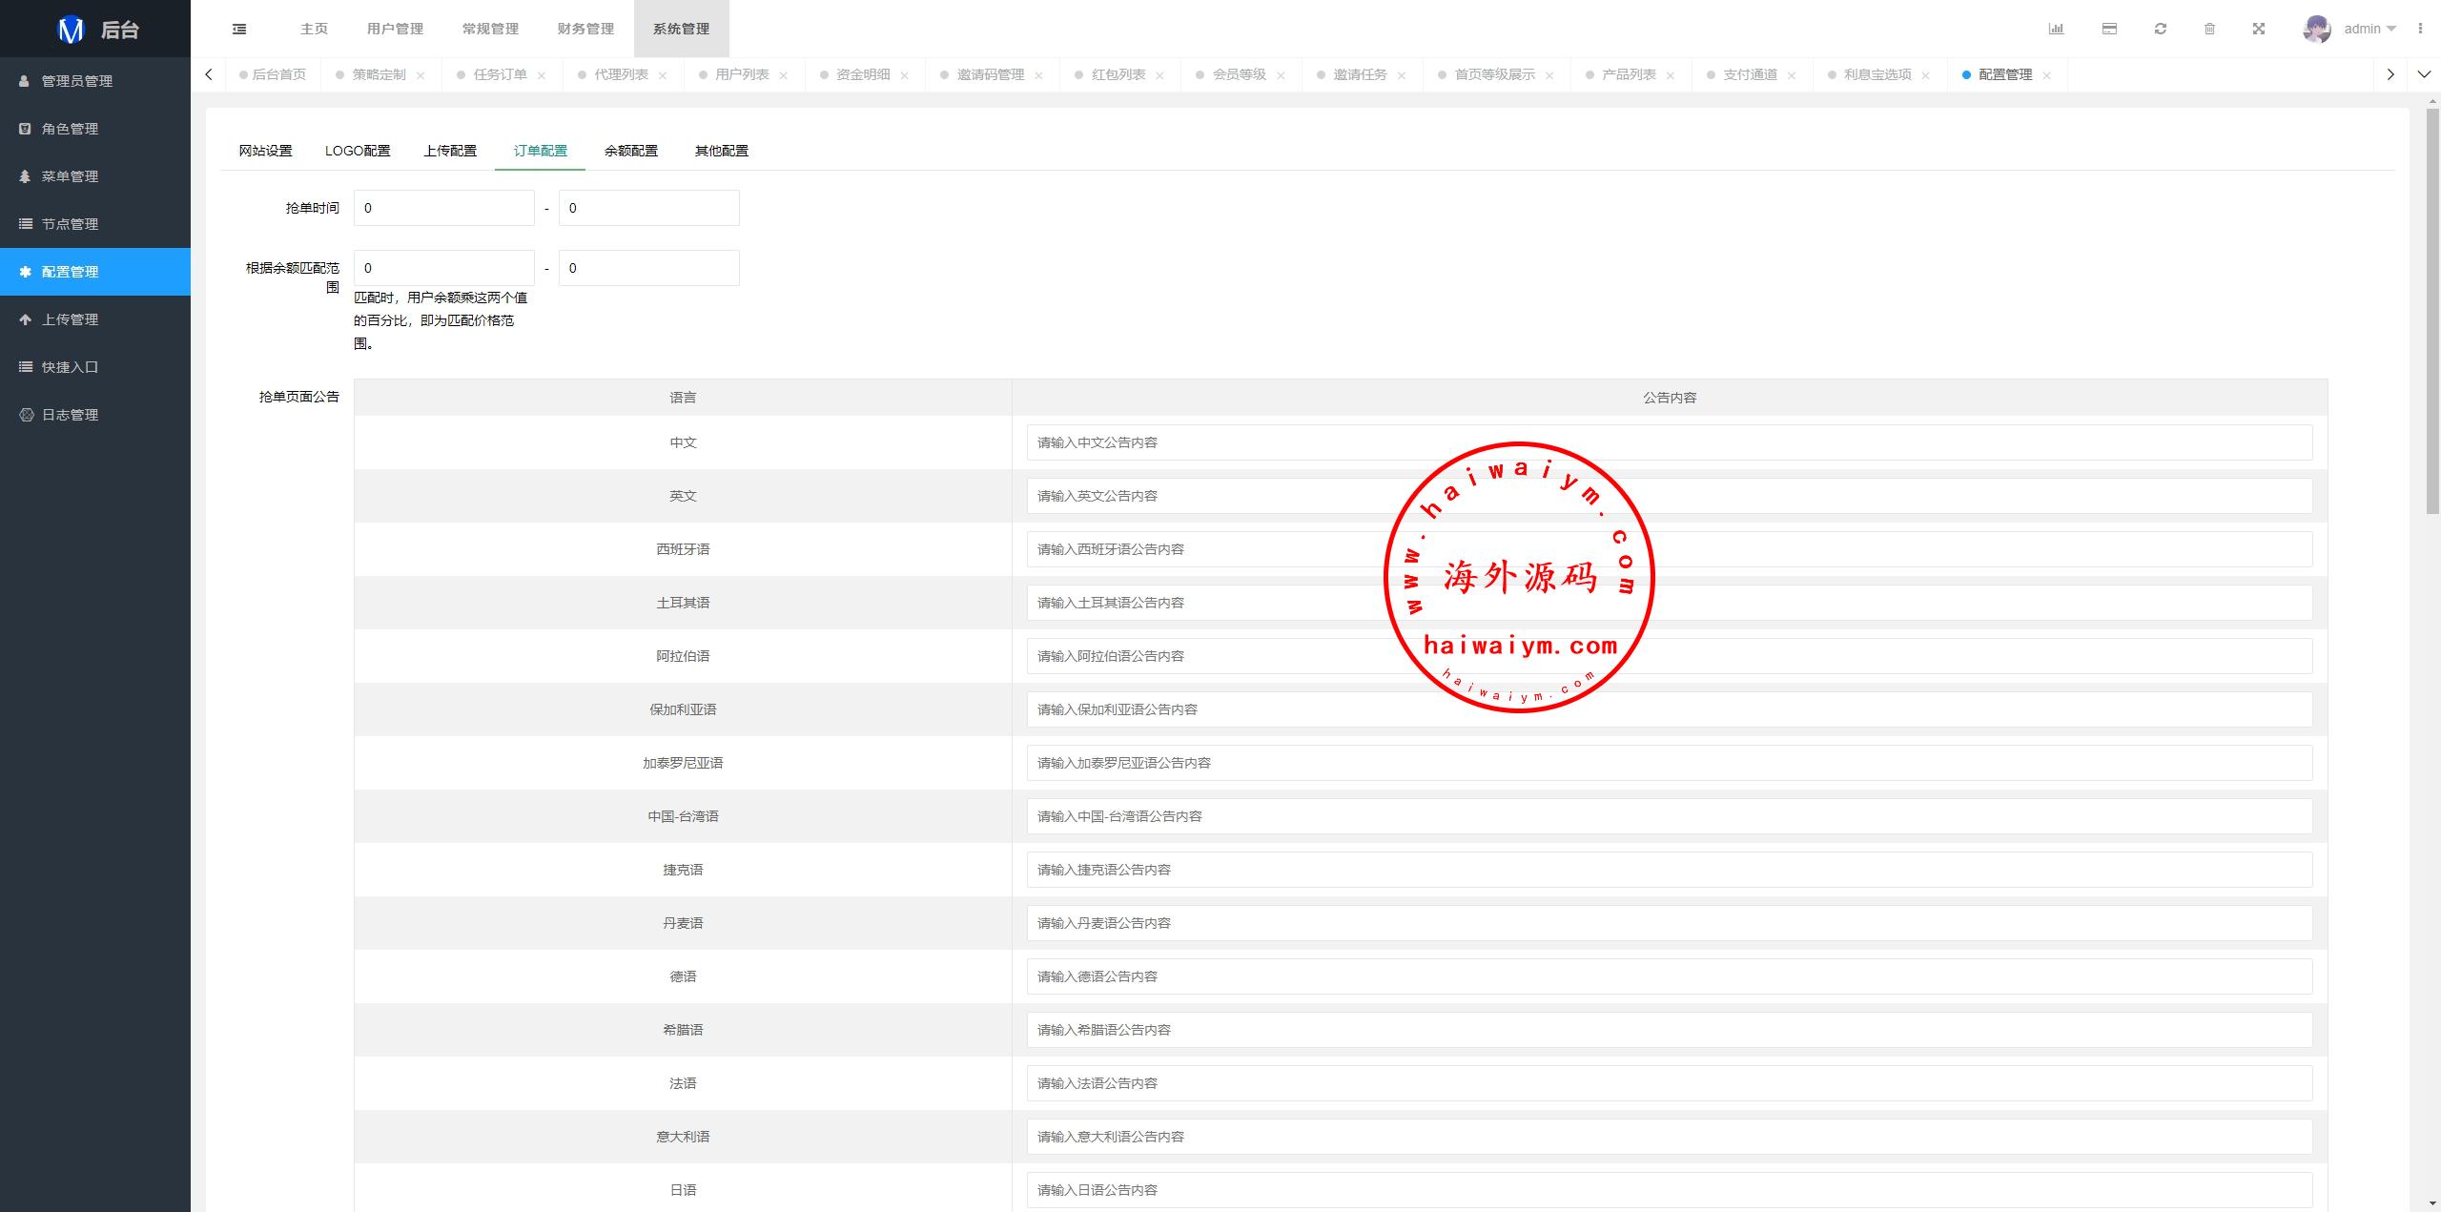Close the 任务订单 tab
Viewport: 2441px width, 1212px height.
tap(542, 75)
